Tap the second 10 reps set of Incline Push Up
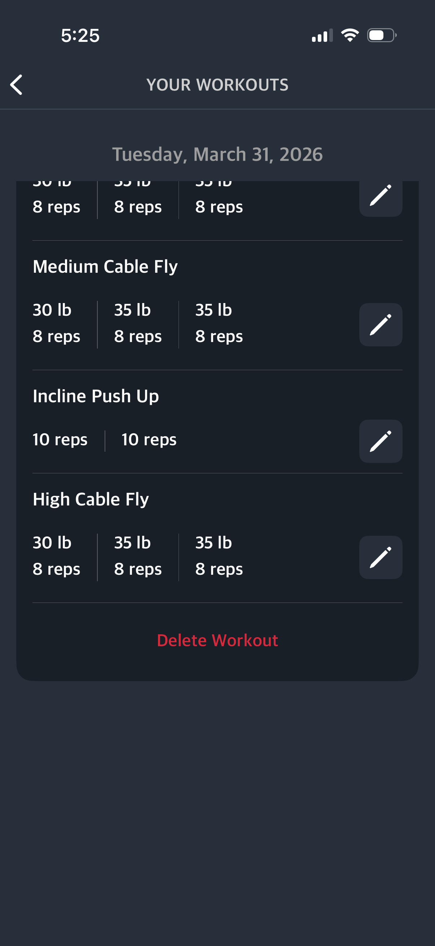 coord(149,439)
